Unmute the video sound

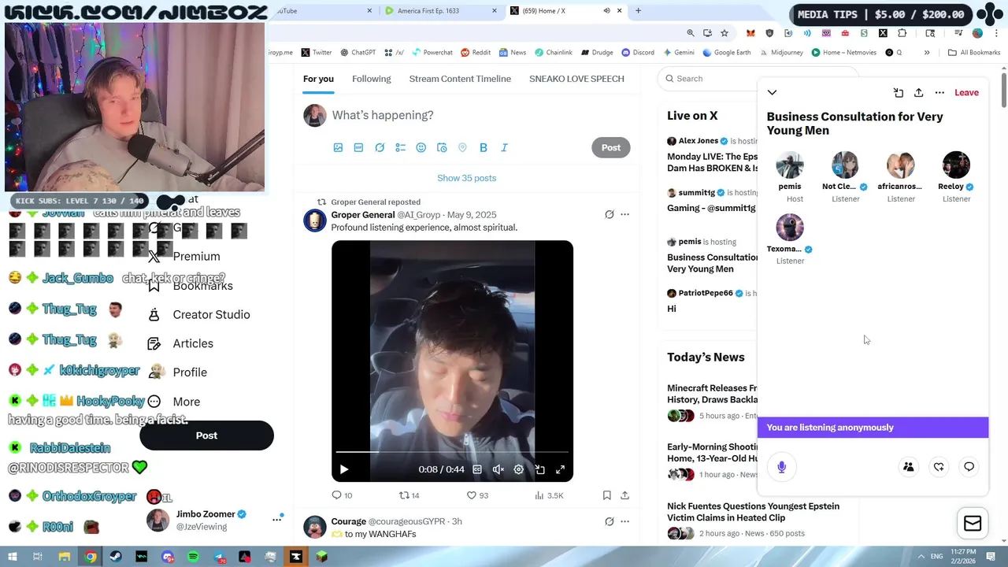[498, 469]
